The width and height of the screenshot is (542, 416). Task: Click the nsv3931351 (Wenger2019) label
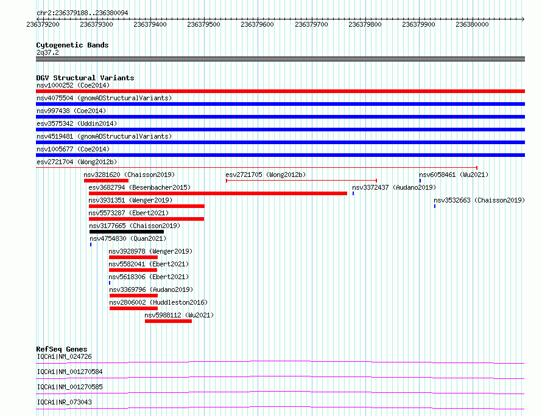click(130, 200)
